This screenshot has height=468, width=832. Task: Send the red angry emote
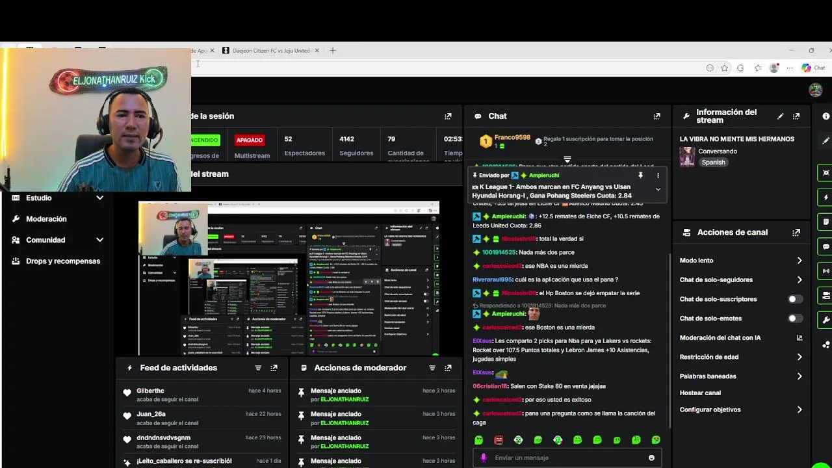click(499, 440)
